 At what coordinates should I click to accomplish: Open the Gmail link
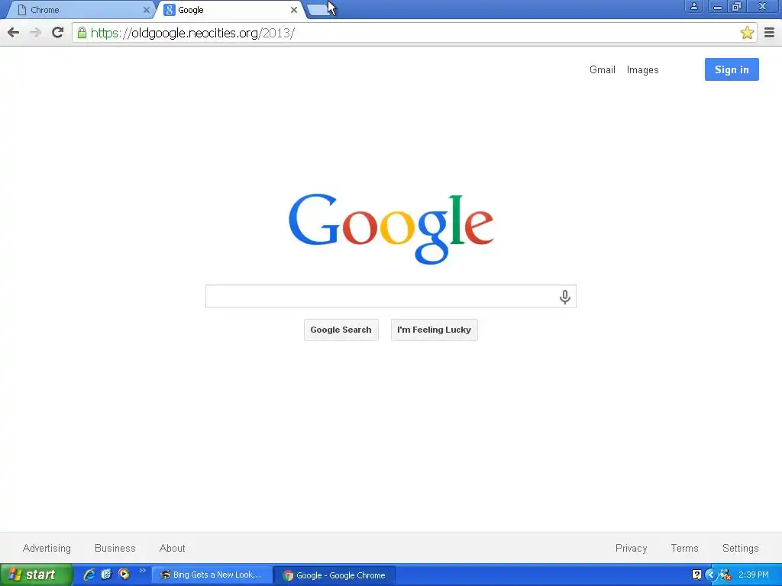click(603, 69)
